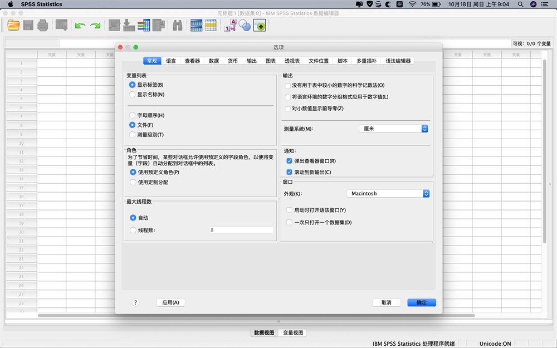Viewport: 557px width, 348px height.
Task: Click the input method icon in menu bar
Action: click(399, 4)
